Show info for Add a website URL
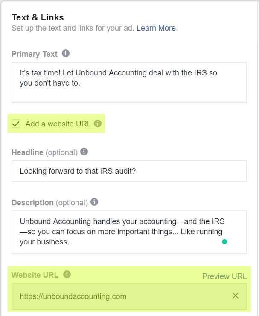 (98, 124)
